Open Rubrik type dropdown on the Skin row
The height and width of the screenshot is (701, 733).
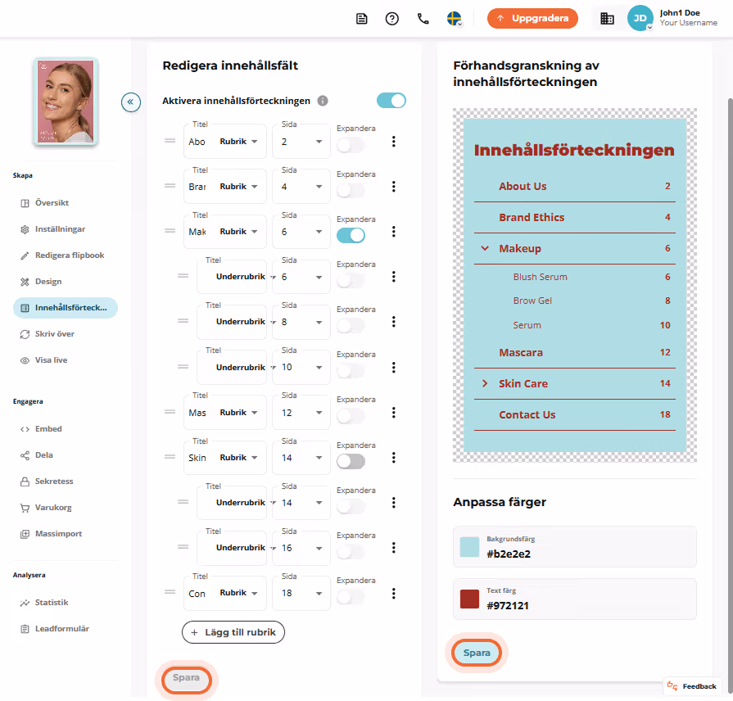point(238,458)
